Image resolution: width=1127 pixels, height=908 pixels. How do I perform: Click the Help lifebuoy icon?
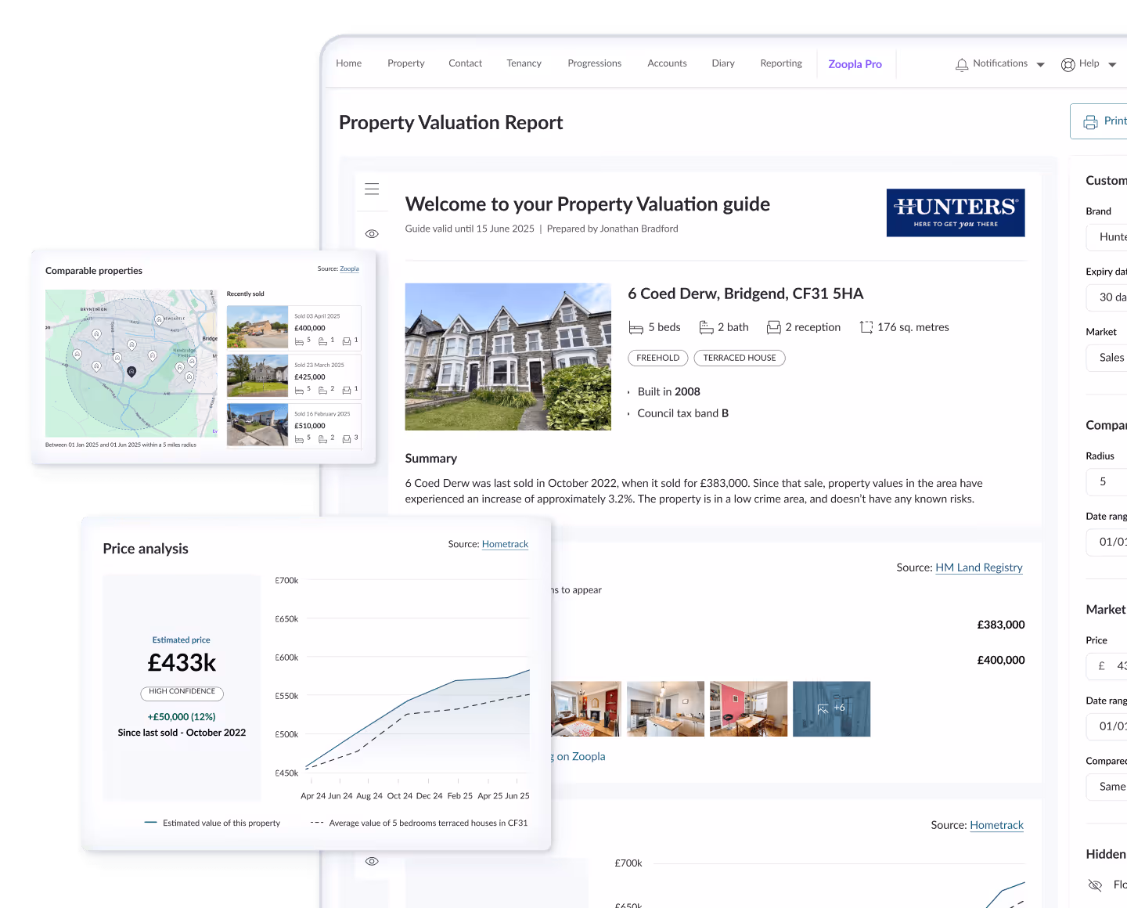coord(1068,65)
